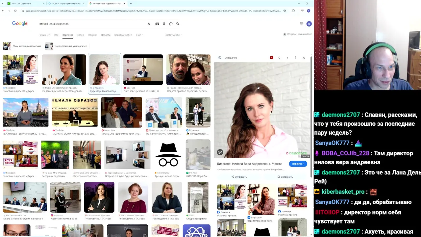Focus the search field with нилова вера андреевна

92,24
